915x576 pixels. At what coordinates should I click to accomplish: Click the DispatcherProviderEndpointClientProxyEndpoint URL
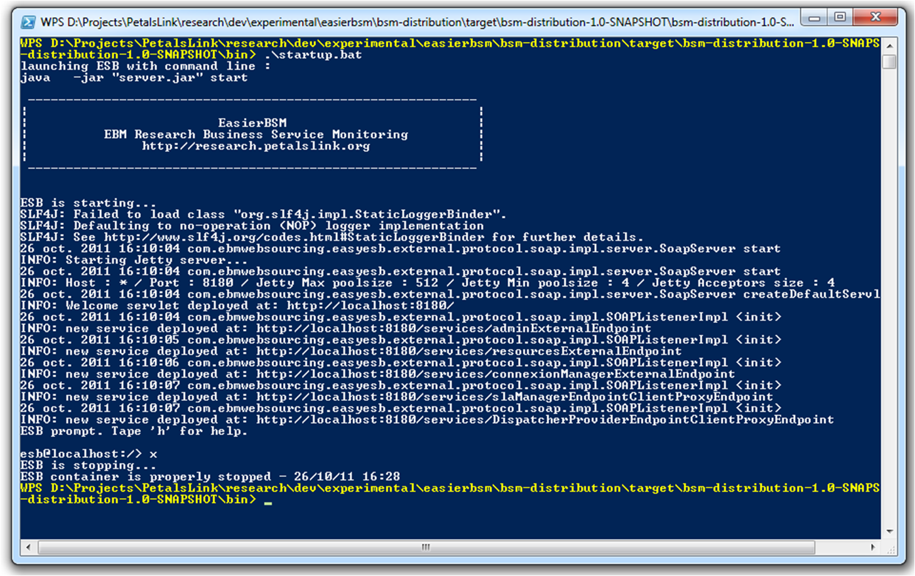coord(545,420)
